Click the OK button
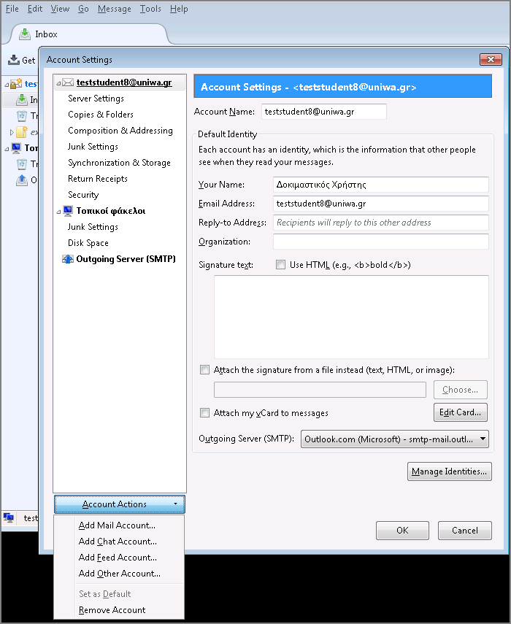The width and height of the screenshot is (511, 624). pos(402,531)
